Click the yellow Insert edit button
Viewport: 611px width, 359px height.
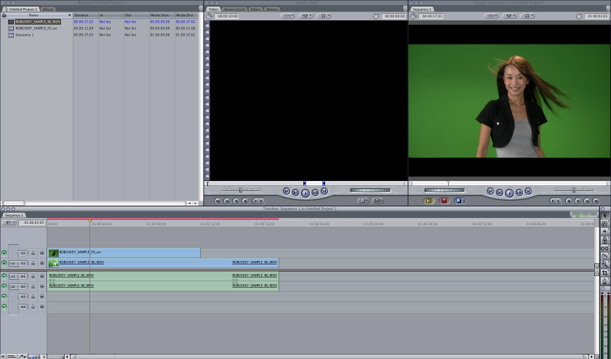pos(429,201)
